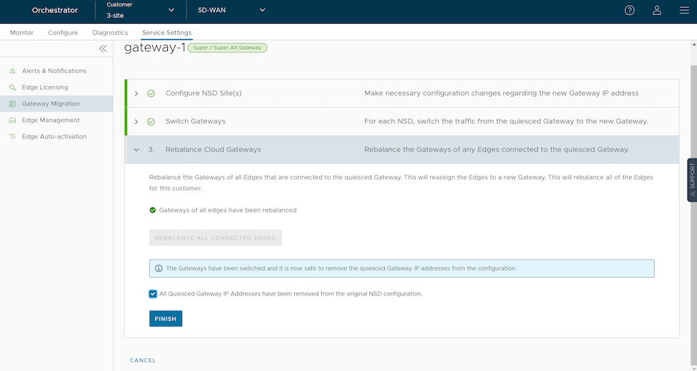Click the Alerts & Notifications bell icon

(x=12, y=71)
